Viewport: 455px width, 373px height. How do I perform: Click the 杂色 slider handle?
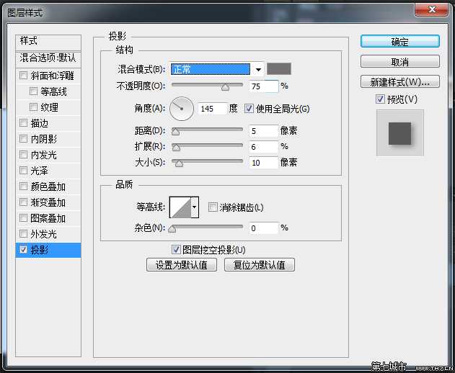click(x=172, y=229)
